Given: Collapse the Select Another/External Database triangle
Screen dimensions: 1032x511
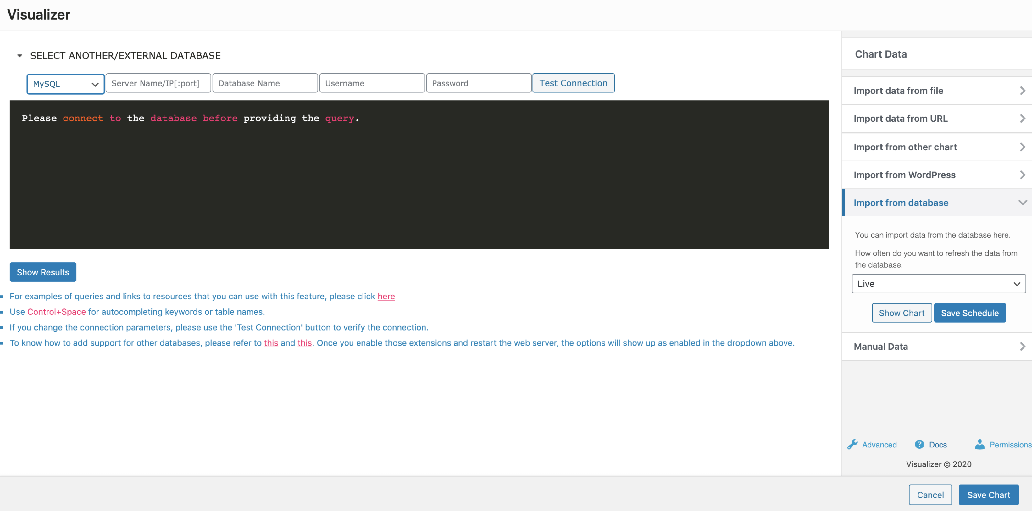Looking at the screenshot, I should pos(20,56).
